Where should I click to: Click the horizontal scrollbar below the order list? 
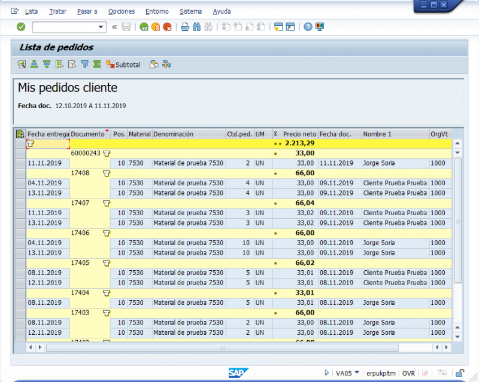tap(222, 347)
